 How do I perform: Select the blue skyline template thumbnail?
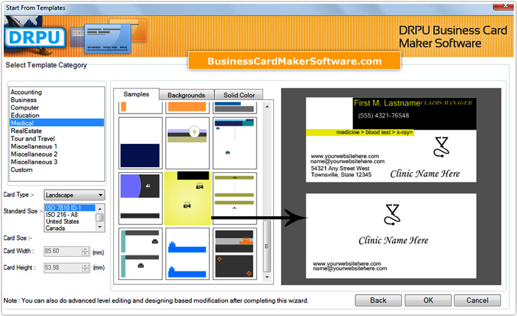(x=187, y=253)
